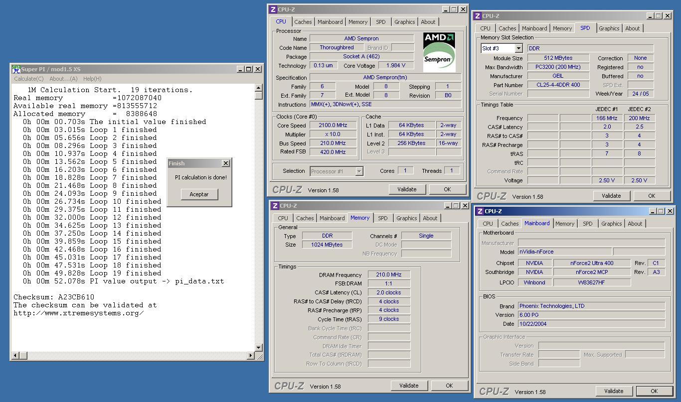The image size is (681, 402).
Task: Click the Z icon of the Memory window
Action: (275, 206)
